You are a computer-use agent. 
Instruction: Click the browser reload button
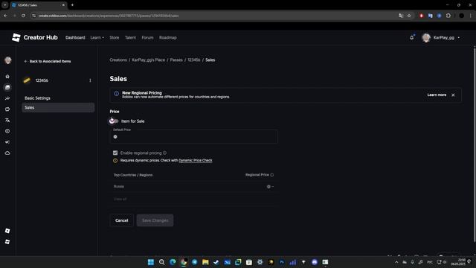pos(23,16)
